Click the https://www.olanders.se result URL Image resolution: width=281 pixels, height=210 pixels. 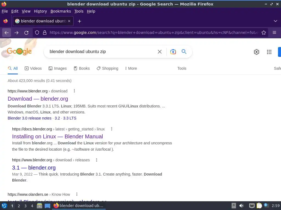click(x=28, y=194)
